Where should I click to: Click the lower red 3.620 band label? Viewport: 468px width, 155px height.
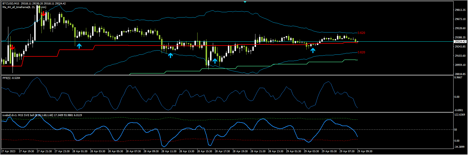tap(361, 52)
